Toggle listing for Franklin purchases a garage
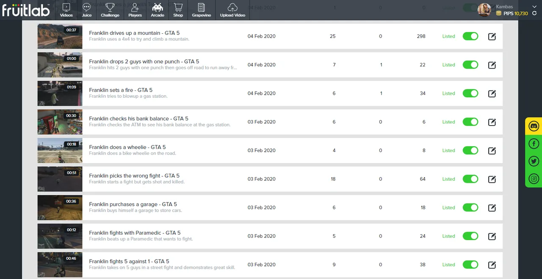This screenshot has width=542, height=279. pos(470,208)
